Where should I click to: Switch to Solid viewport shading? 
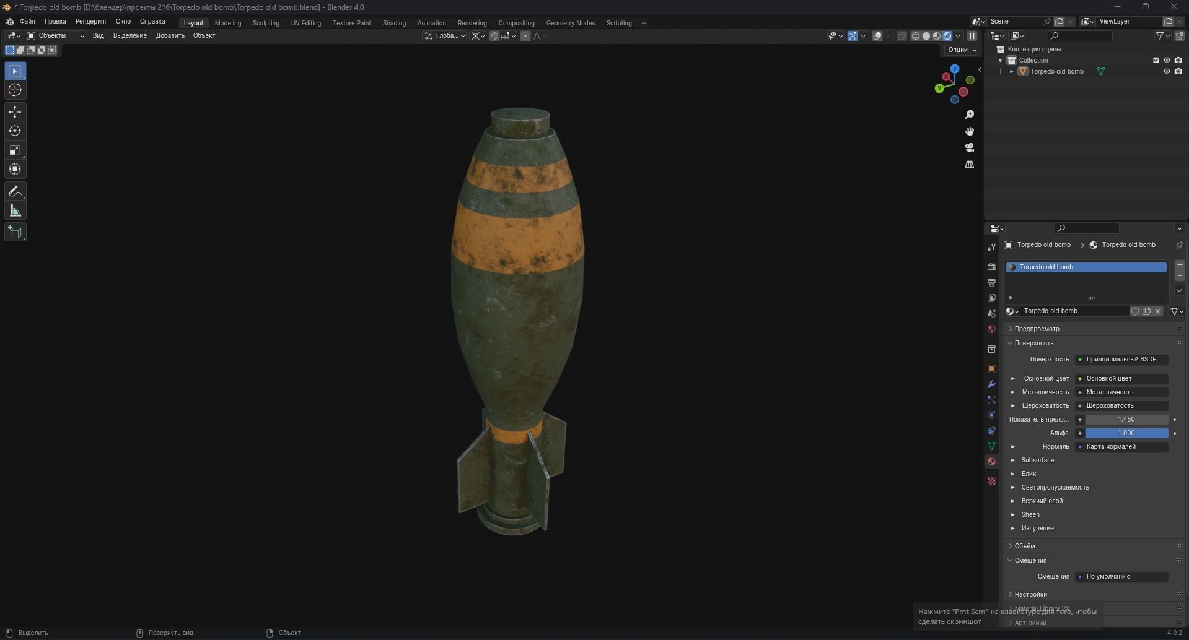click(x=926, y=36)
